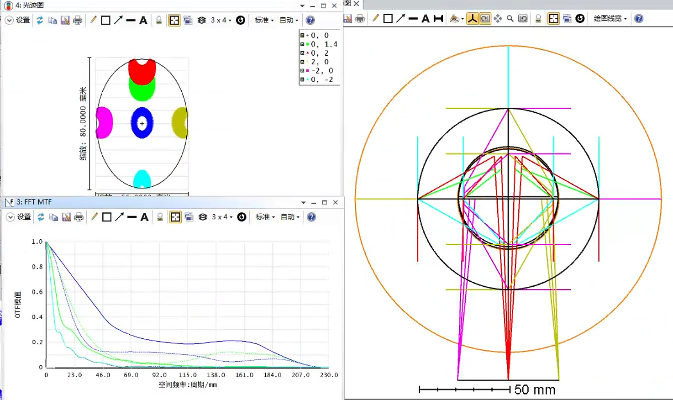
Task: Toggle the field -2, 0 legend checkbox
Action: [302, 71]
